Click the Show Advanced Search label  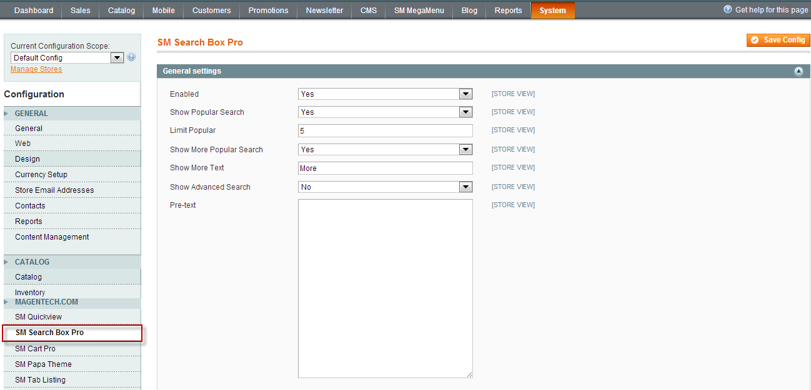pyautogui.click(x=210, y=187)
